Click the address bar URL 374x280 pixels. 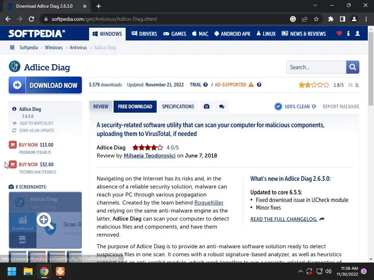[x=104, y=19]
